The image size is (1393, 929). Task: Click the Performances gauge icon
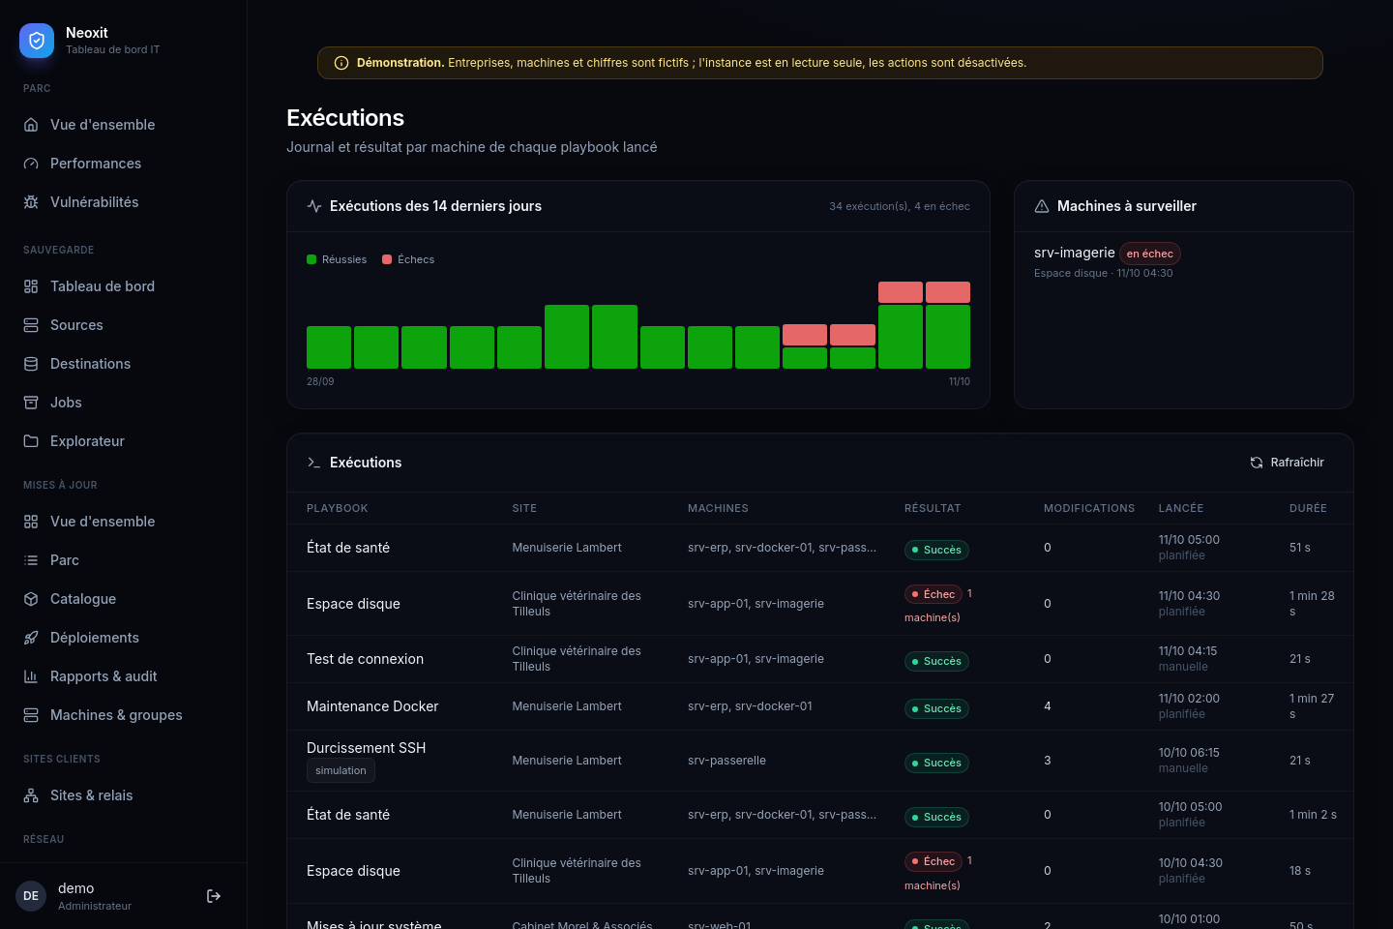[31, 164]
